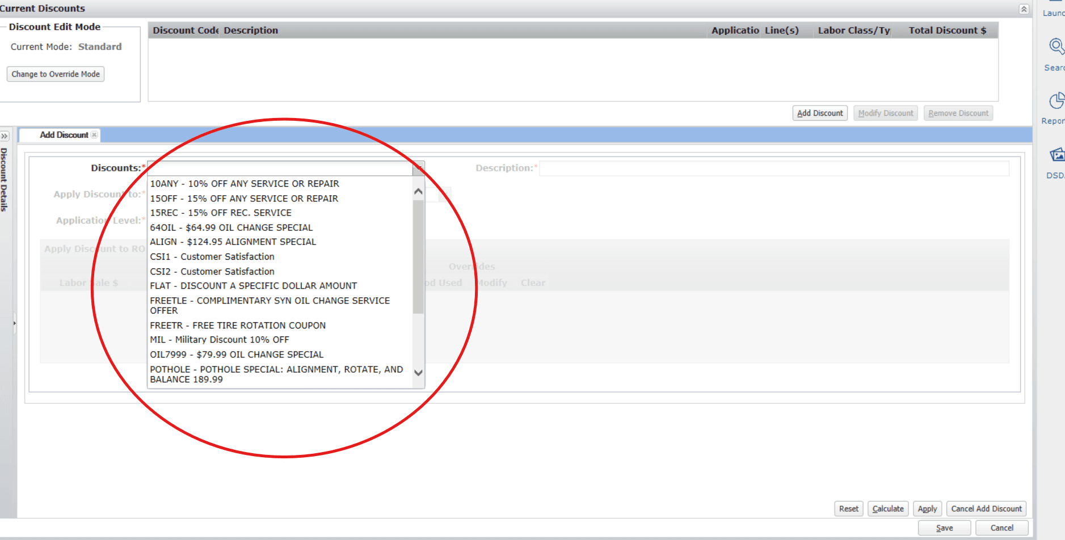Click the Modify Discount button
This screenshot has height=540, width=1065.
pyautogui.click(x=886, y=113)
